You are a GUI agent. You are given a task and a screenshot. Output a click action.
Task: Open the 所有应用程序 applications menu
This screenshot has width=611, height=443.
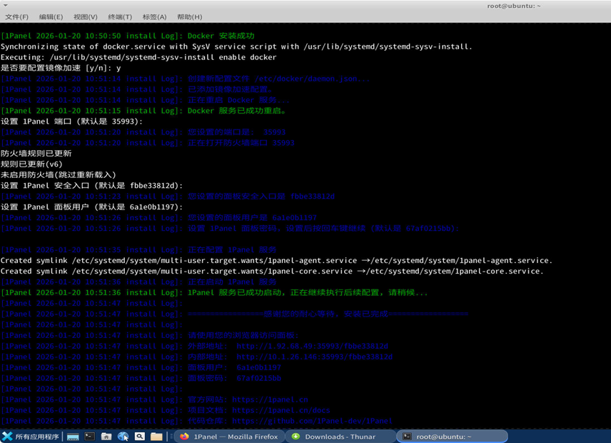(31, 437)
